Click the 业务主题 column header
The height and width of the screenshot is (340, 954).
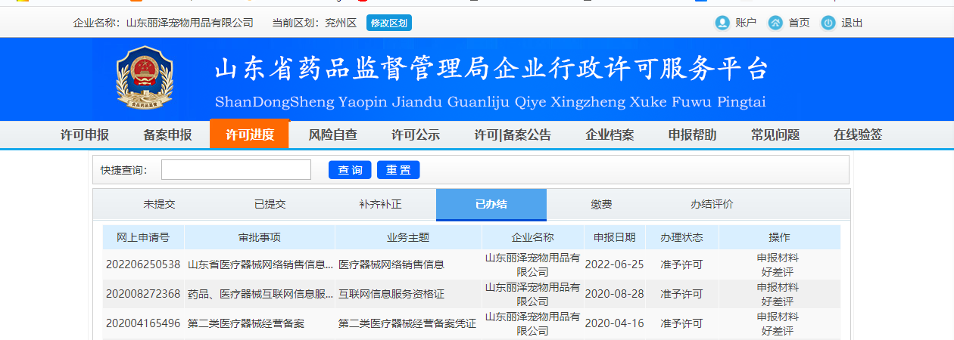coord(408,237)
